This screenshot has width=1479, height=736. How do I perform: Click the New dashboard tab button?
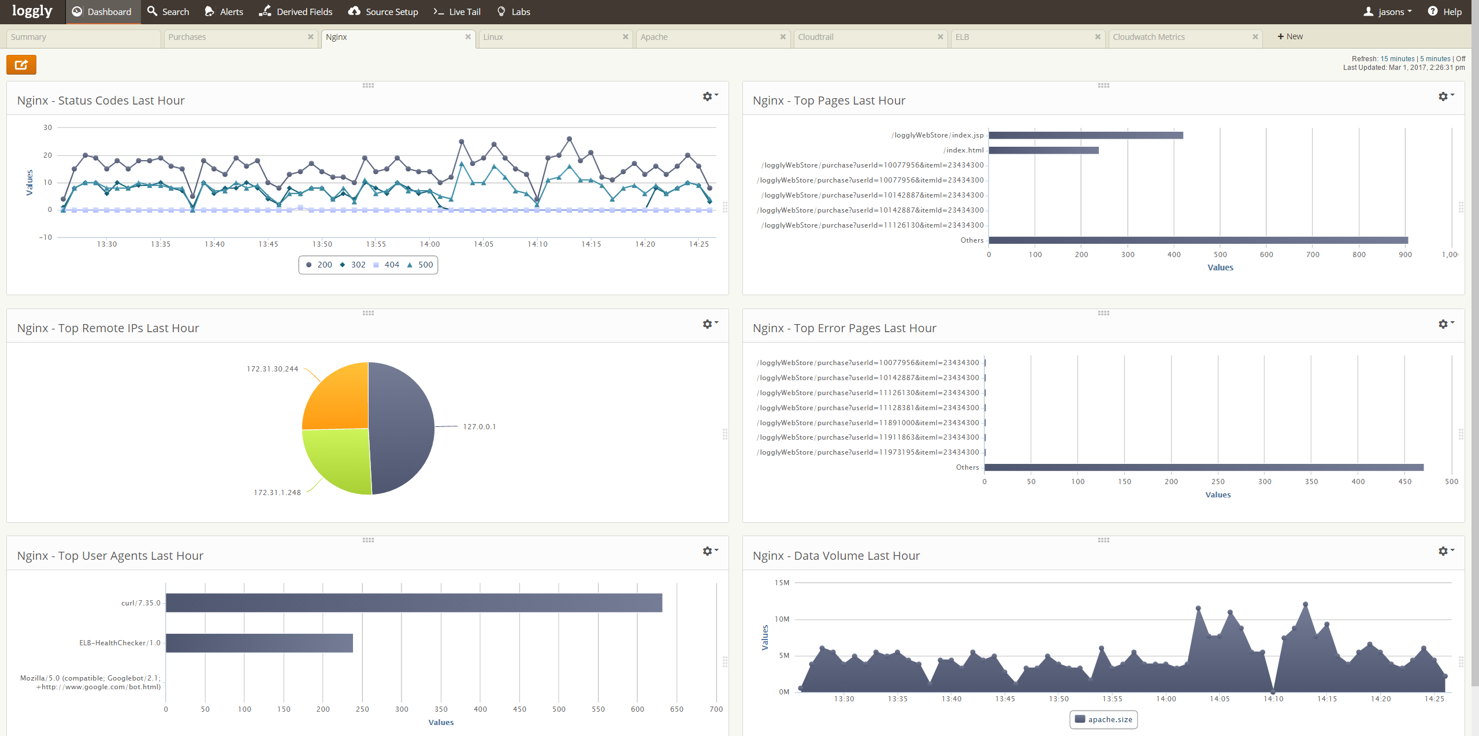tap(1290, 36)
